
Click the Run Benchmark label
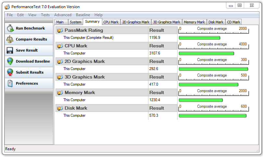click(31, 28)
